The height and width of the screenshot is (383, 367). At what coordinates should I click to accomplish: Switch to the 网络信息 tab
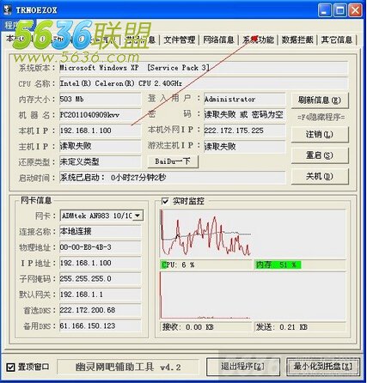218,40
